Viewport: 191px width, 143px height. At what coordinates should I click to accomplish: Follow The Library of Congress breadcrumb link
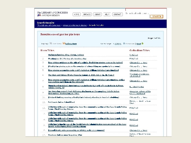tap(49, 25)
